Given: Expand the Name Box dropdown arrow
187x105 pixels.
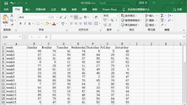Looking at the screenshot, I should click(x=20, y=37).
